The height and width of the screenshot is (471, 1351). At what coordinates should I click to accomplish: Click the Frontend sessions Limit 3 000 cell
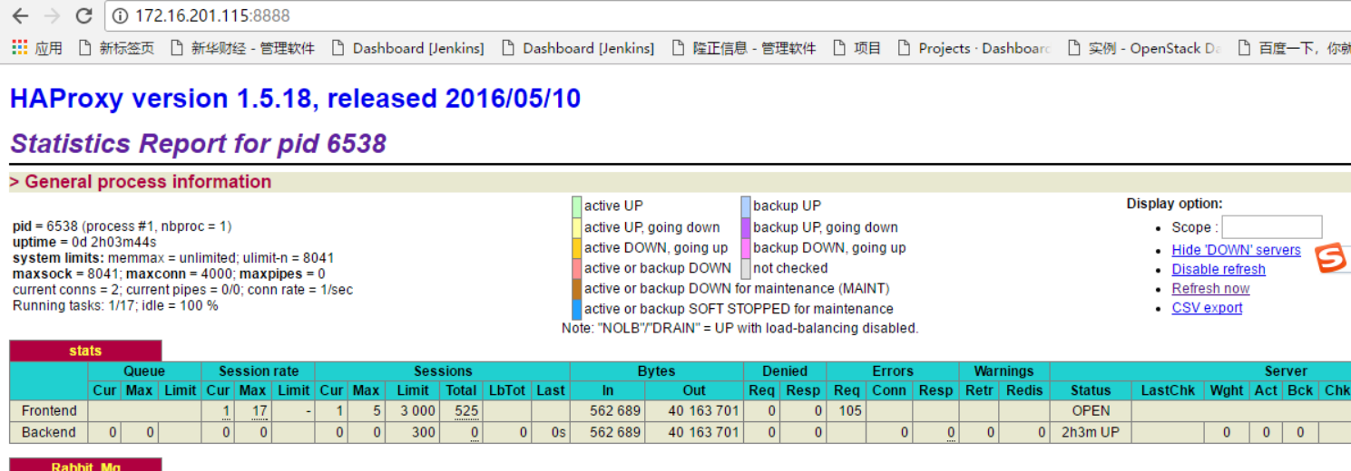pos(414,410)
